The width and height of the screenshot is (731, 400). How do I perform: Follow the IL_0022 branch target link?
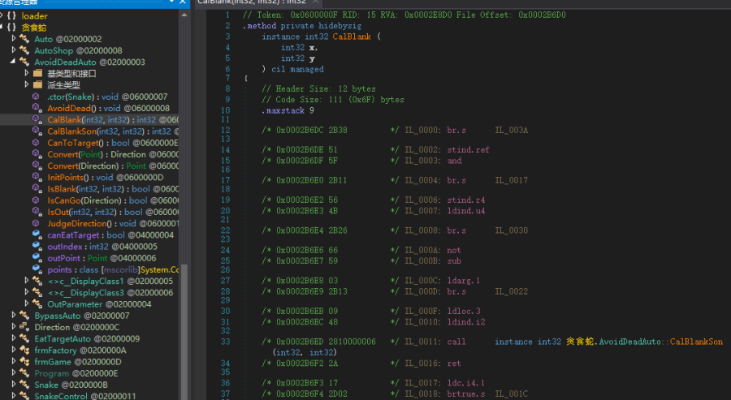click(x=512, y=291)
